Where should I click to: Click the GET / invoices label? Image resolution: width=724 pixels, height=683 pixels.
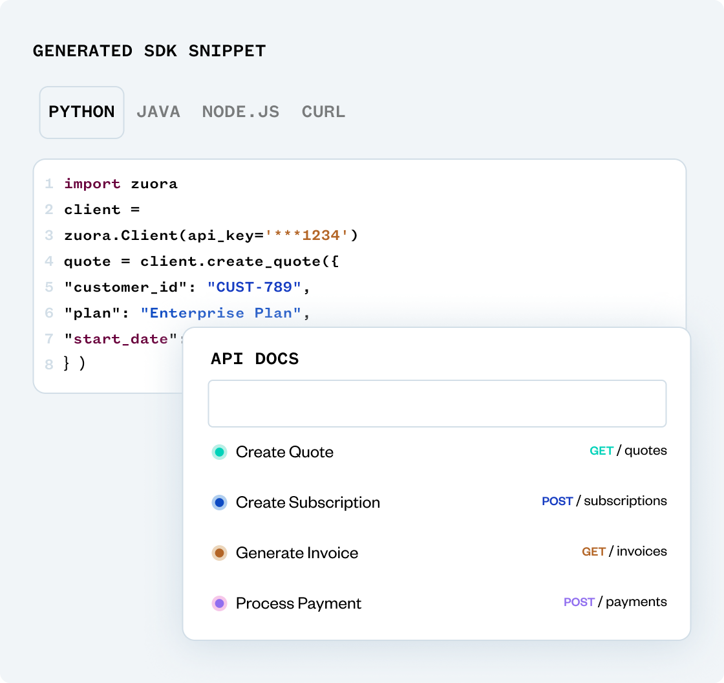pos(624,551)
